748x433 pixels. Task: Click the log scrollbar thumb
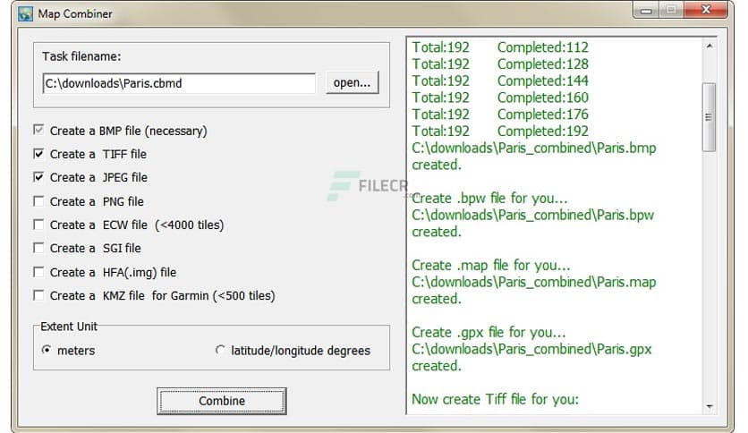coord(710,117)
